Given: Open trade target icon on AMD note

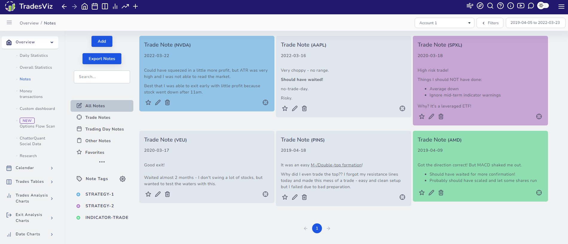Looking at the screenshot, I should click(x=539, y=193).
